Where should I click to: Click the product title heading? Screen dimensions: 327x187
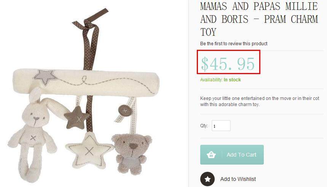[259, 19]
